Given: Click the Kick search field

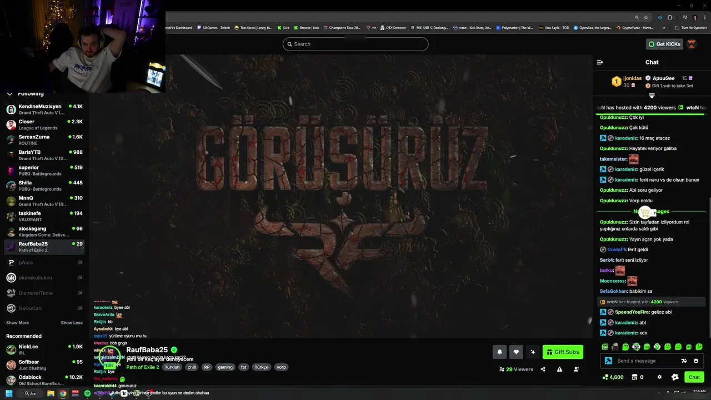Looking at the screenshot, I should tap(355, 44).
